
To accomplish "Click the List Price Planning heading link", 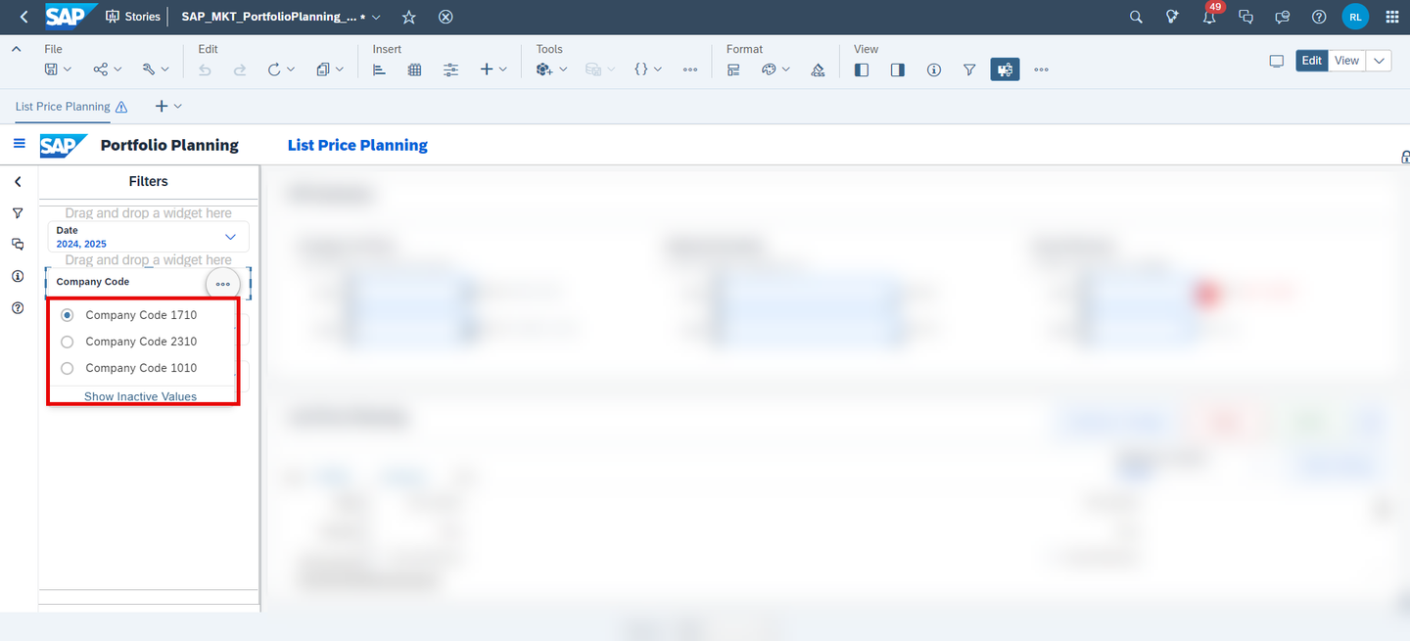I will pyautogui.click(x=357, y=145).
